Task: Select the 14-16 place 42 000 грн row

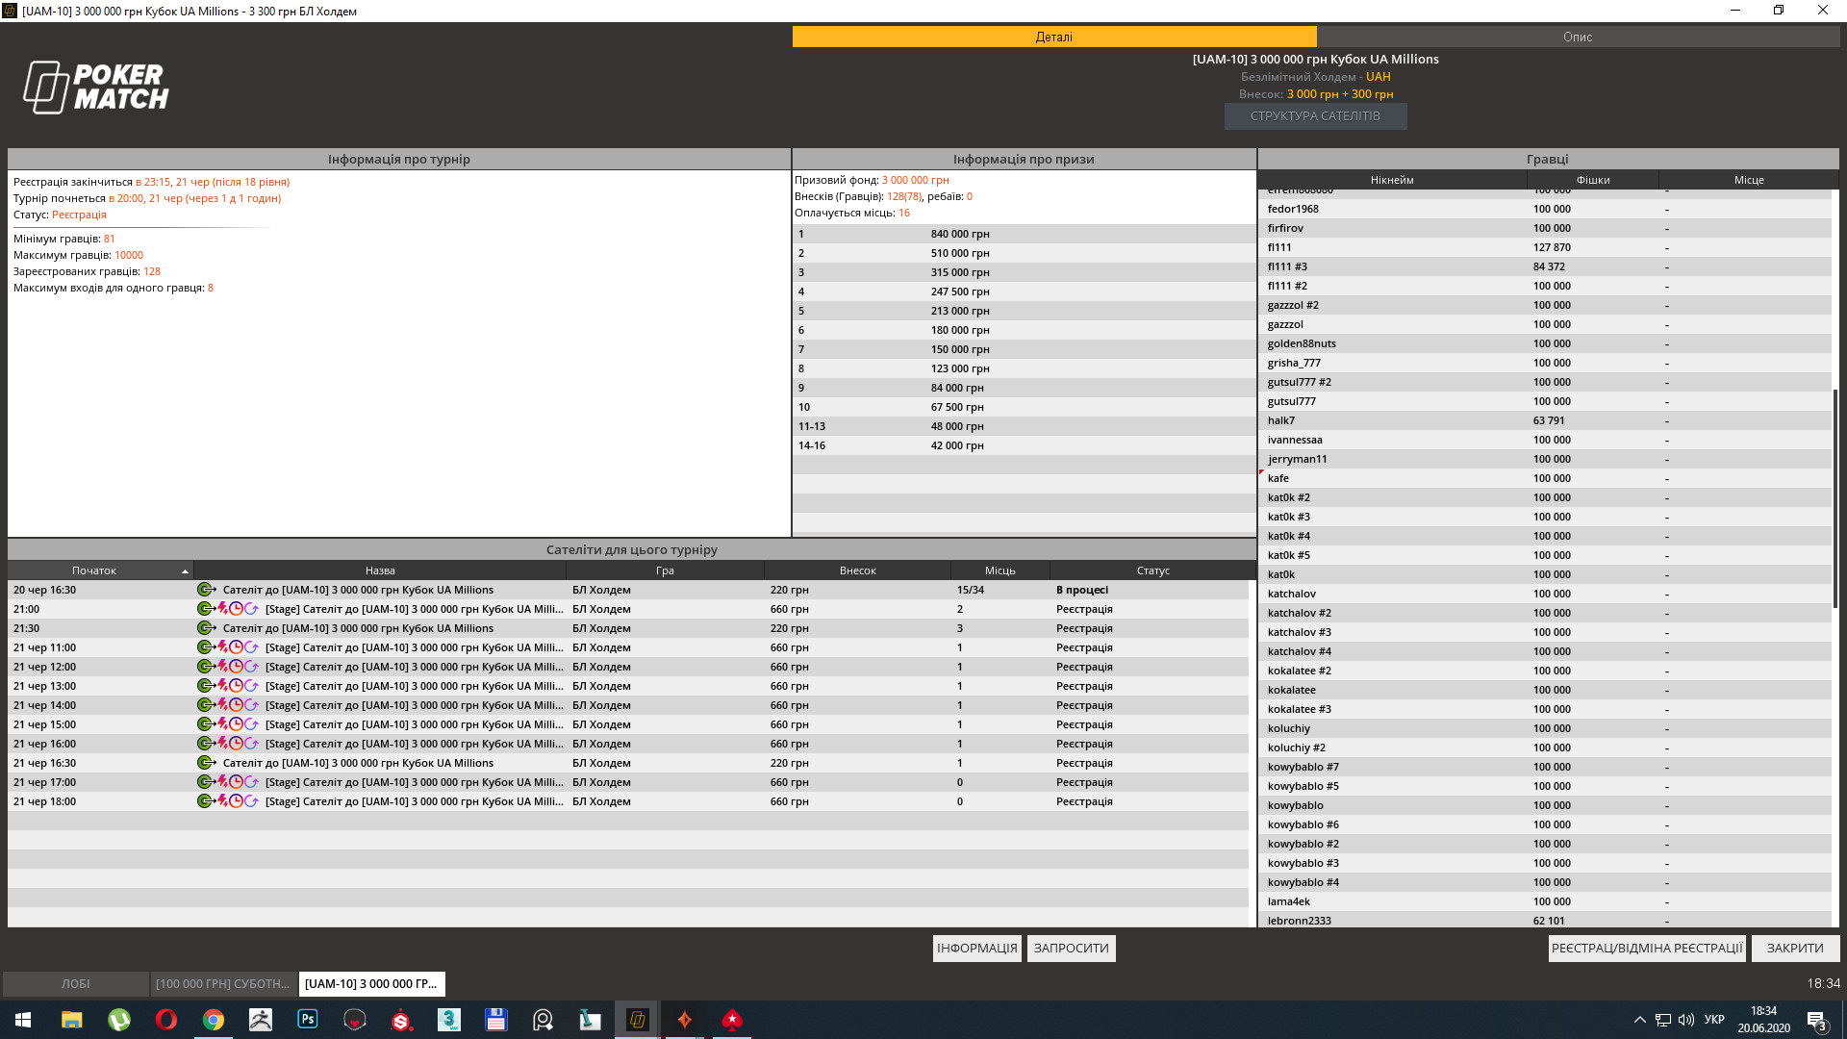Action: [x=1025, y=445]
